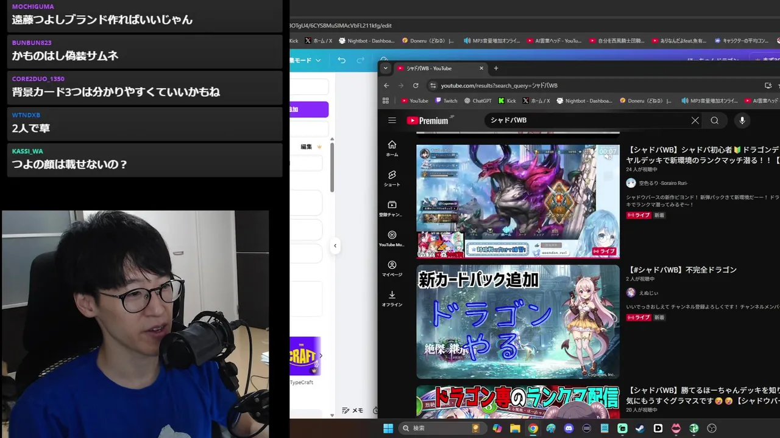Open My Page in YouTube sidebar
This screenshot has width=780, height=438.
click(392, 269)
